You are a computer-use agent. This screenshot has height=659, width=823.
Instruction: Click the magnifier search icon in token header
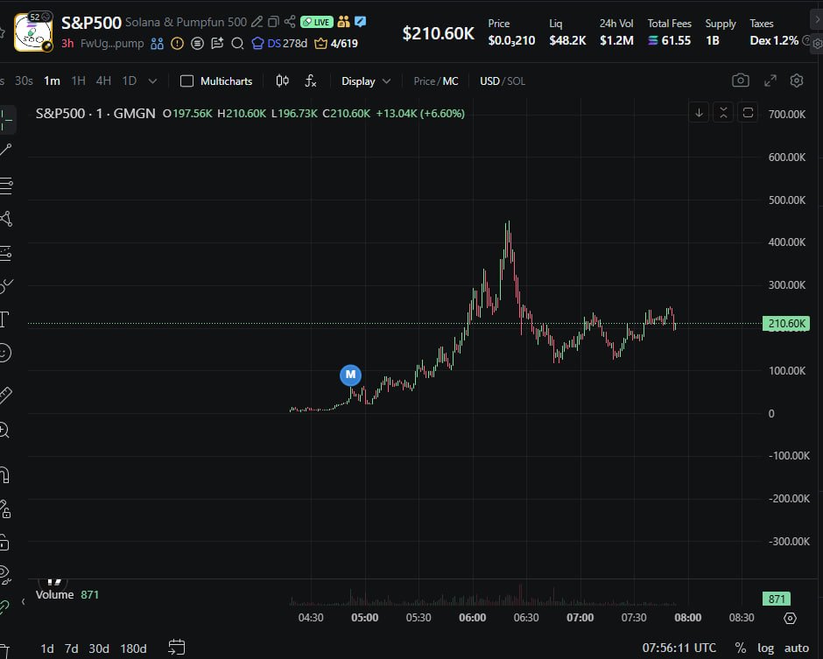[237, 44]
